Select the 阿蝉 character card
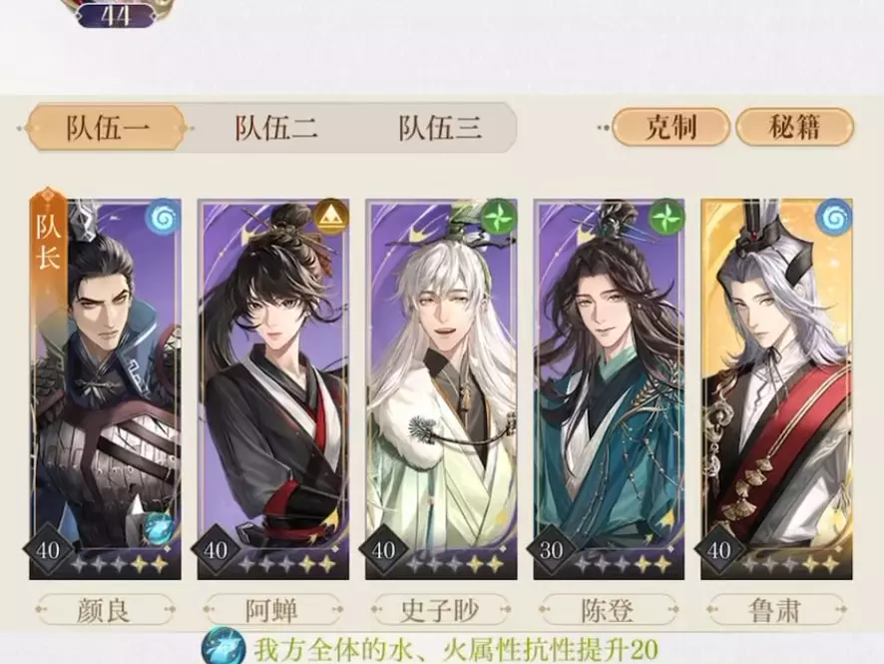 tap(272, 389)
